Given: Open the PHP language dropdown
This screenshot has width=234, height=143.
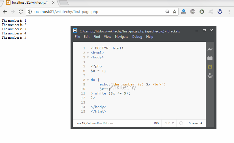Looking at the screenshot, I should pyautogui.click(x=169, y=123).
